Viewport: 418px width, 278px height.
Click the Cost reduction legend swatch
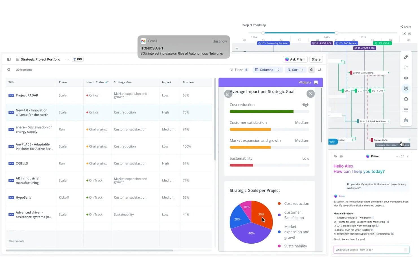coord(279,204)
